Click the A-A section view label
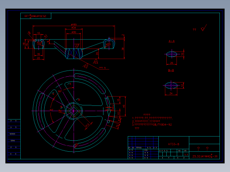Image resolution: width=230 pixels, height=172 pixels. (x=172, y=41)
